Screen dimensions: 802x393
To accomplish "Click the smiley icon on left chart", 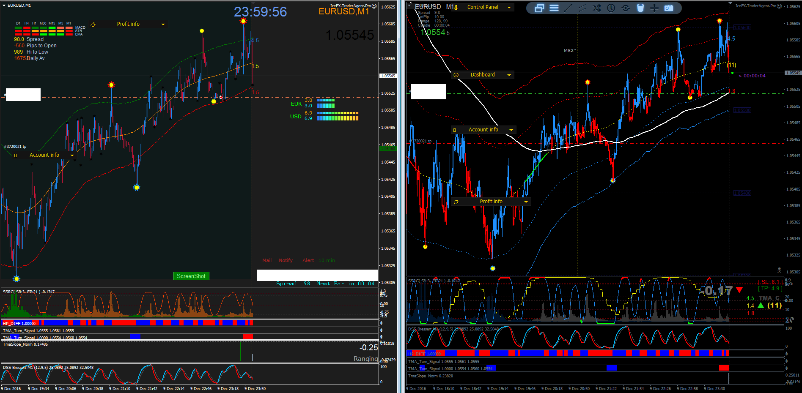I will tap(374, 6).
